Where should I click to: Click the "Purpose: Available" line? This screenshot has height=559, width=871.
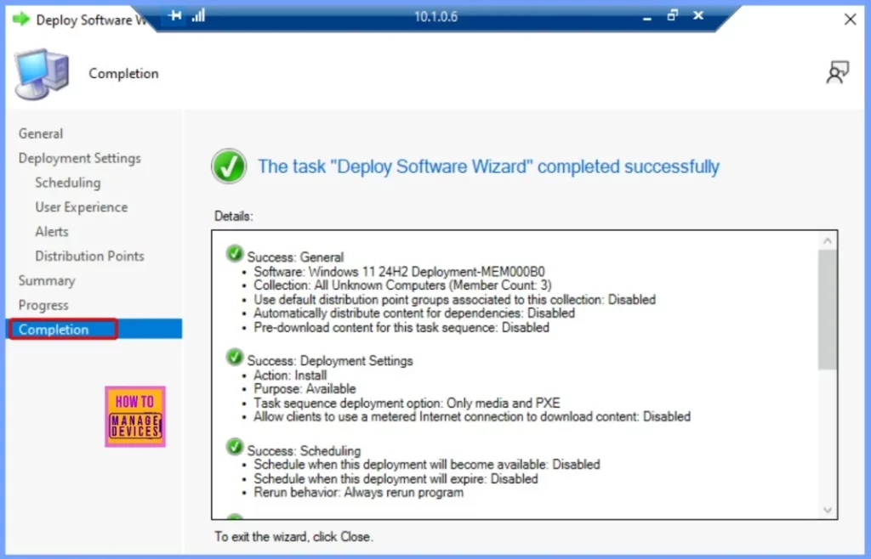coord(305,389)
